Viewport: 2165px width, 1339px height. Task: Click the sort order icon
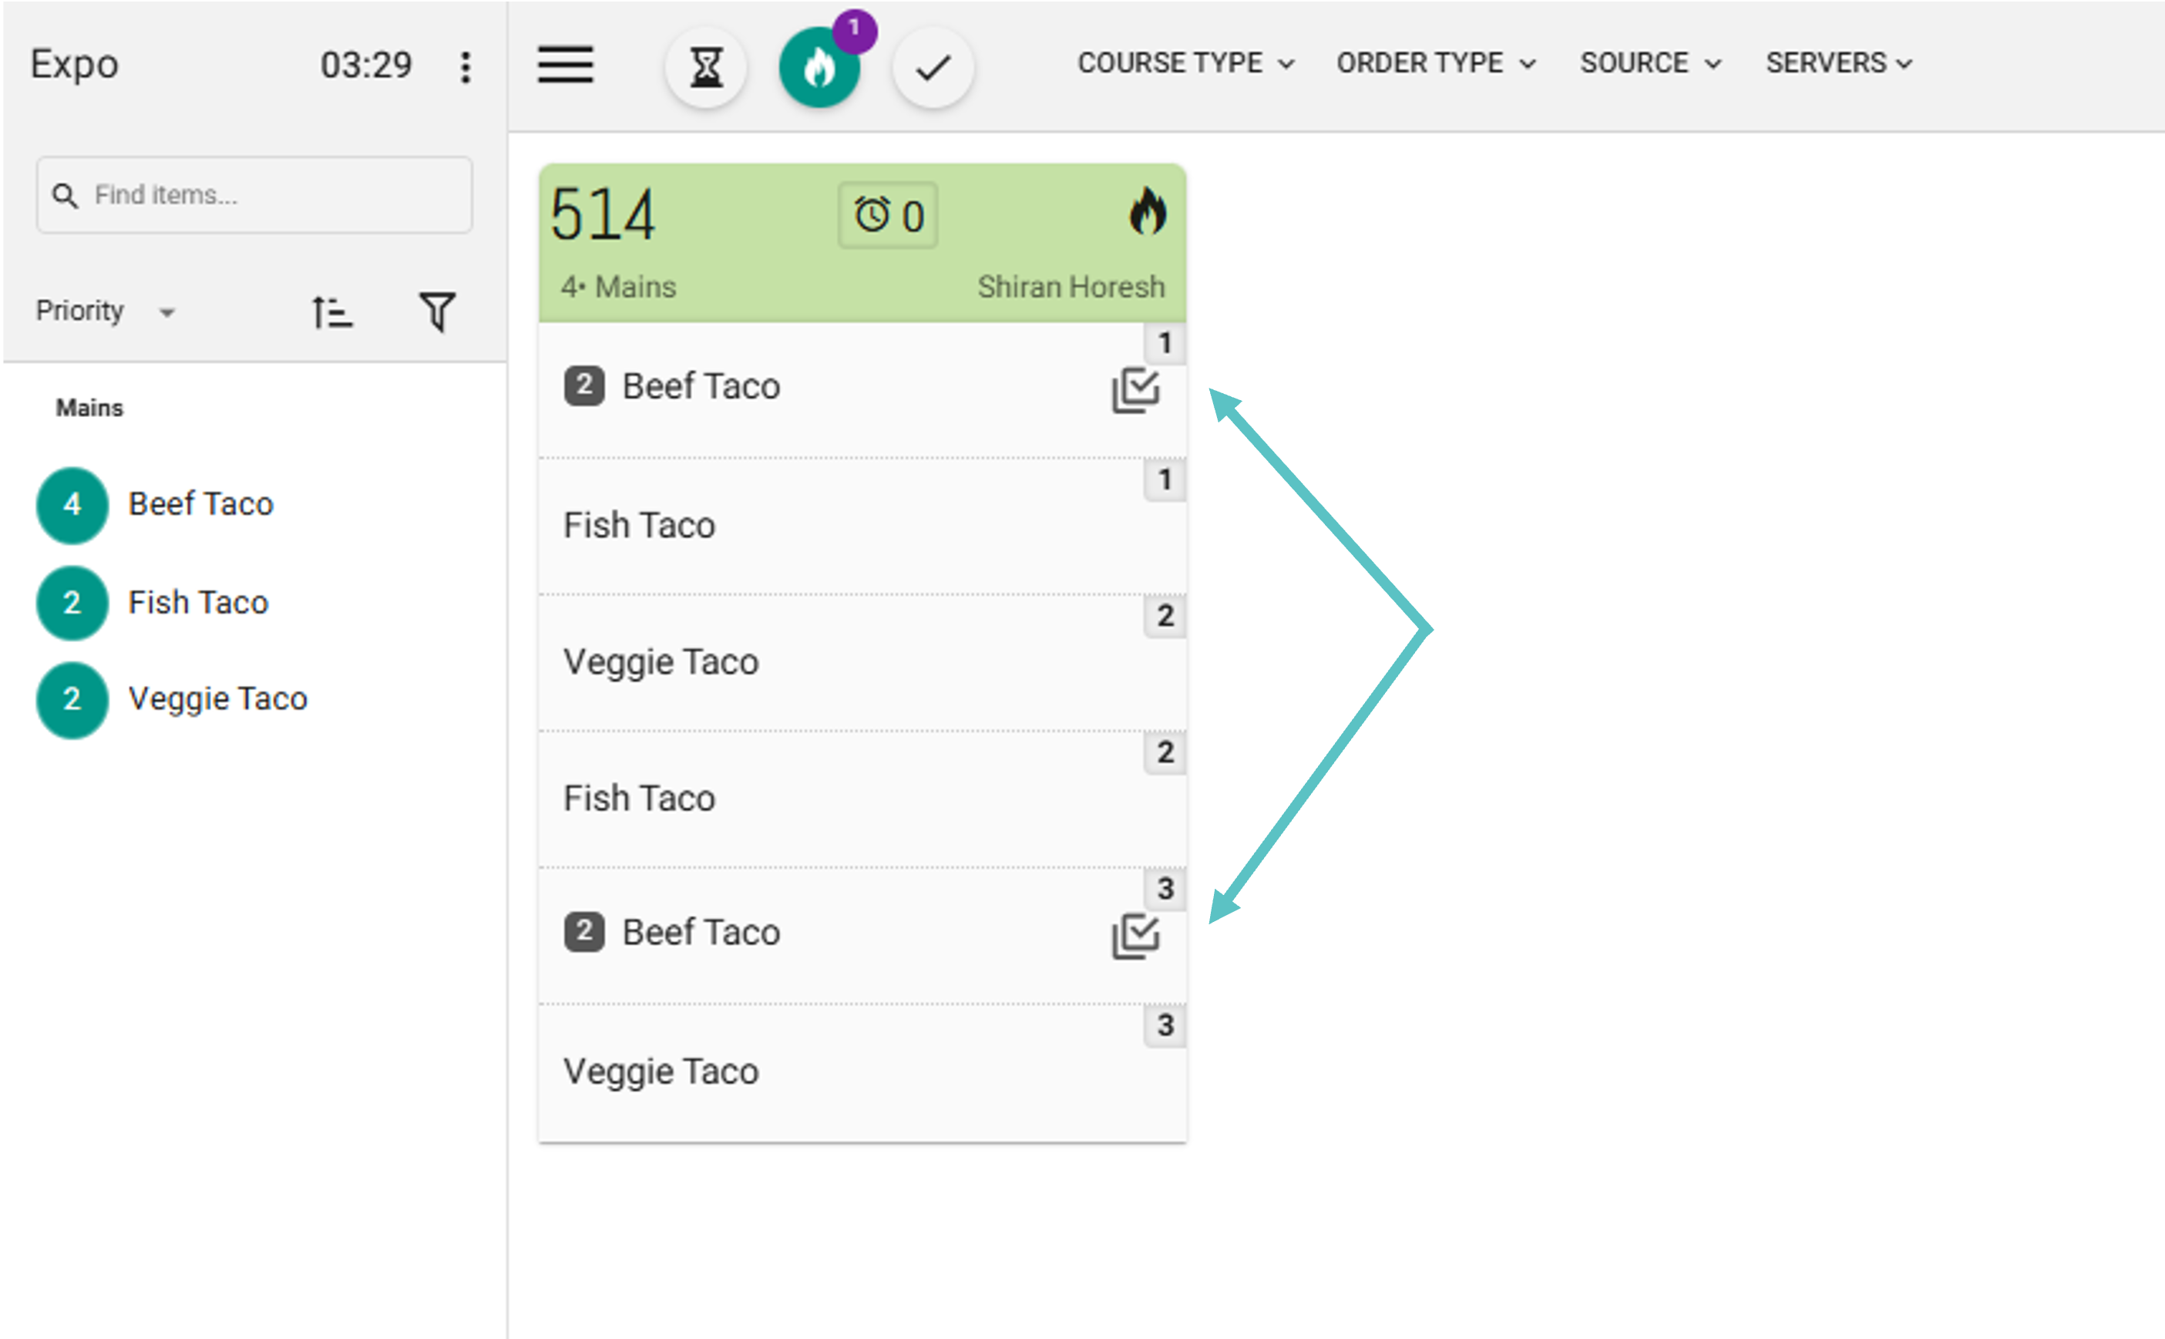(332, 311)
